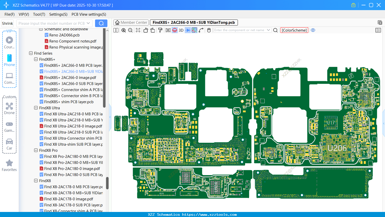Open the ColorScheme selector
The height and width of the screenshot is (217, 385).
[294, 30]
